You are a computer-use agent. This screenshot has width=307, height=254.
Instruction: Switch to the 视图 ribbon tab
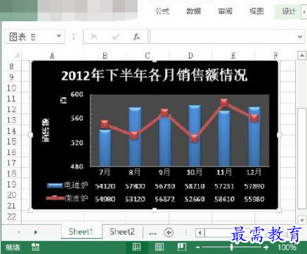pos(256,11)
